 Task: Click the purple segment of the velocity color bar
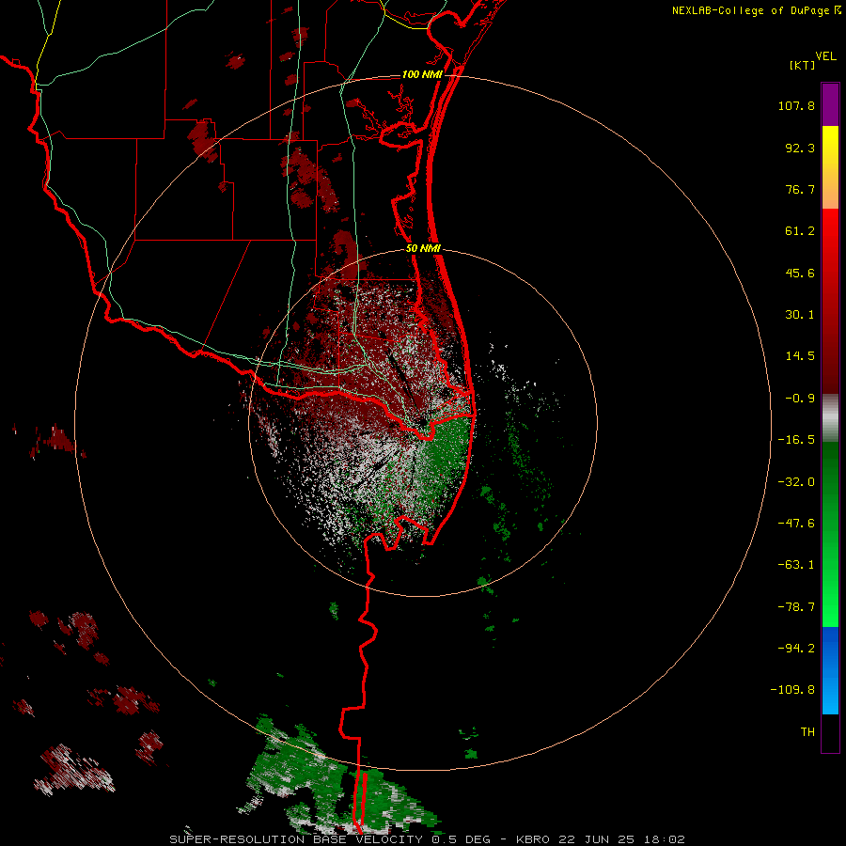(830, 104)
